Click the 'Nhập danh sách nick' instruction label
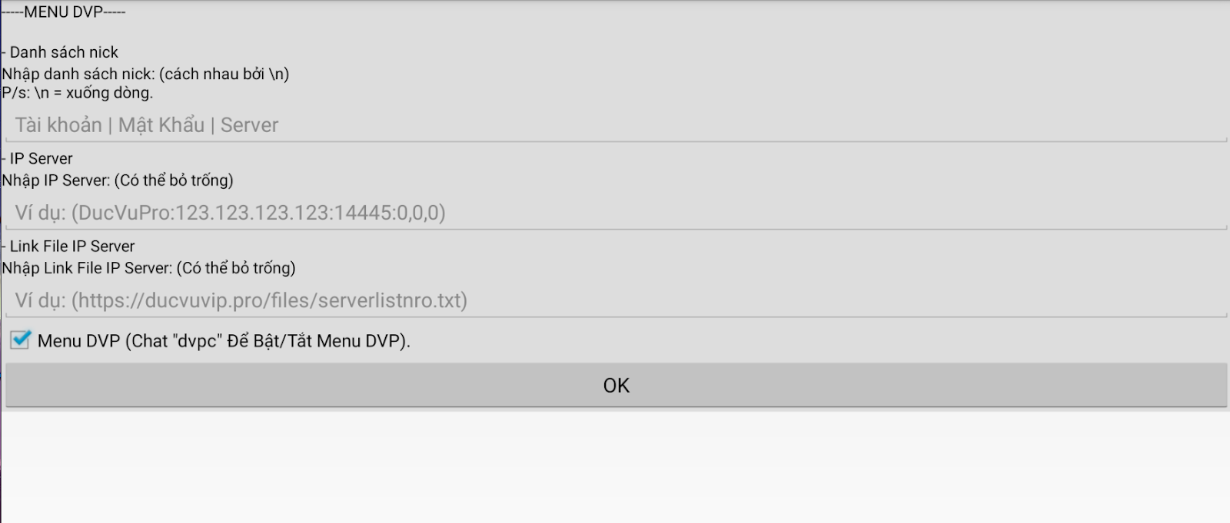 click(x=146, y=74)
